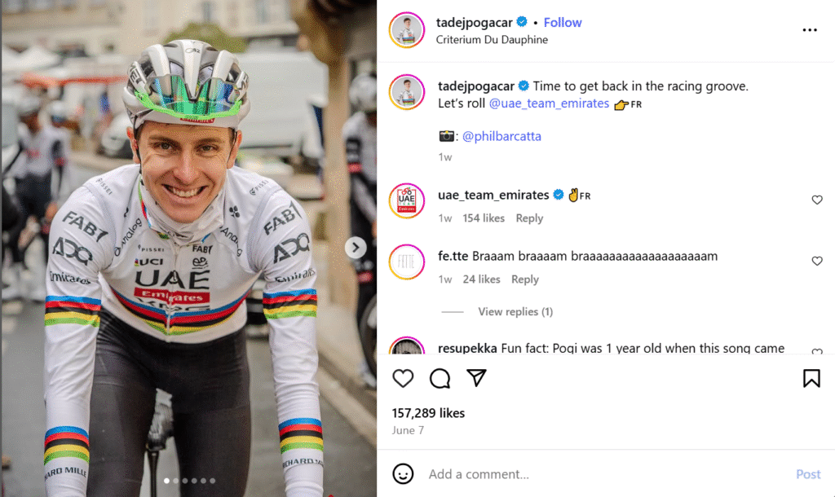
Task: Open the @uae_team_emirates mention in the caption
Action: tap(549, 103)
